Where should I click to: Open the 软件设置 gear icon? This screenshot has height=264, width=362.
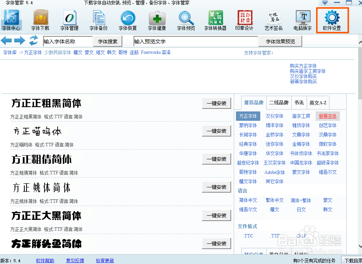tap(332, 20)
